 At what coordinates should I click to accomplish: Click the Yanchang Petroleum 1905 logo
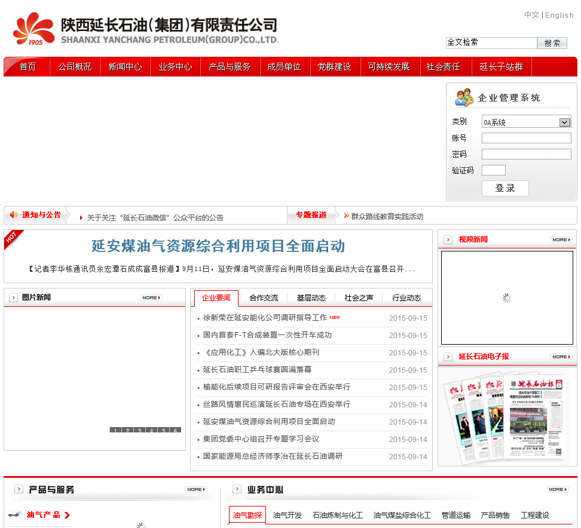point(33,29)
